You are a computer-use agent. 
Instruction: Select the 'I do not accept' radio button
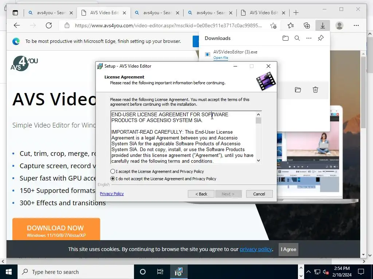click(113, 179)
